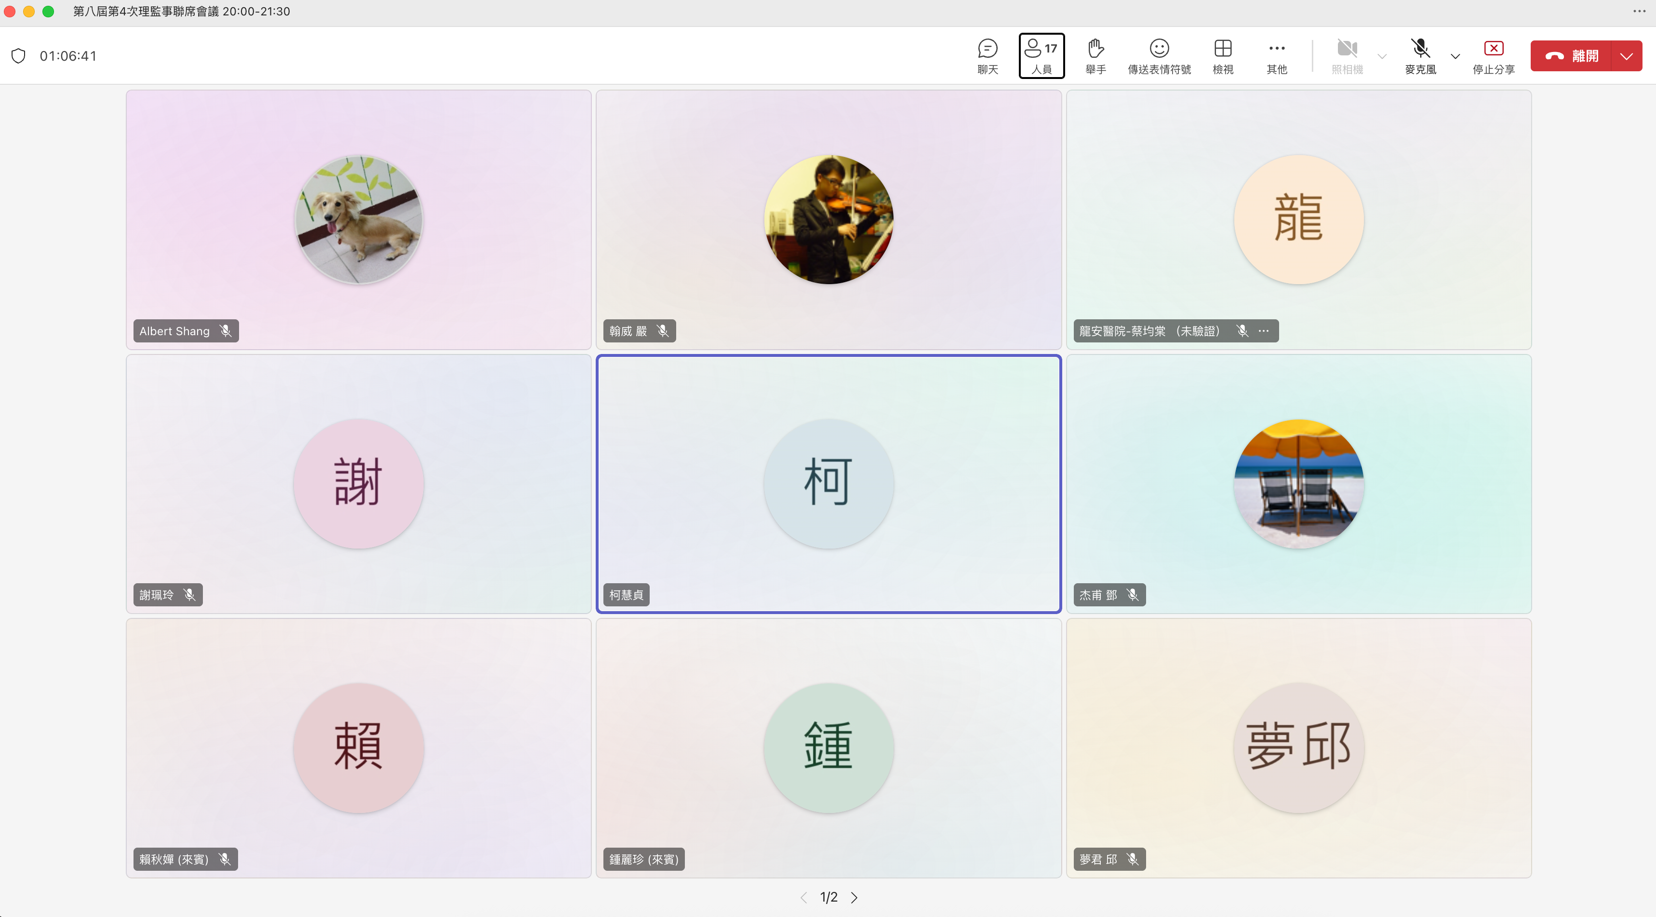Image resolution: width=1656 pixels, height=917 pixels.
Task: Open send reactions (傳送表情符號) menu
Action: click(x=1159, y=56)
